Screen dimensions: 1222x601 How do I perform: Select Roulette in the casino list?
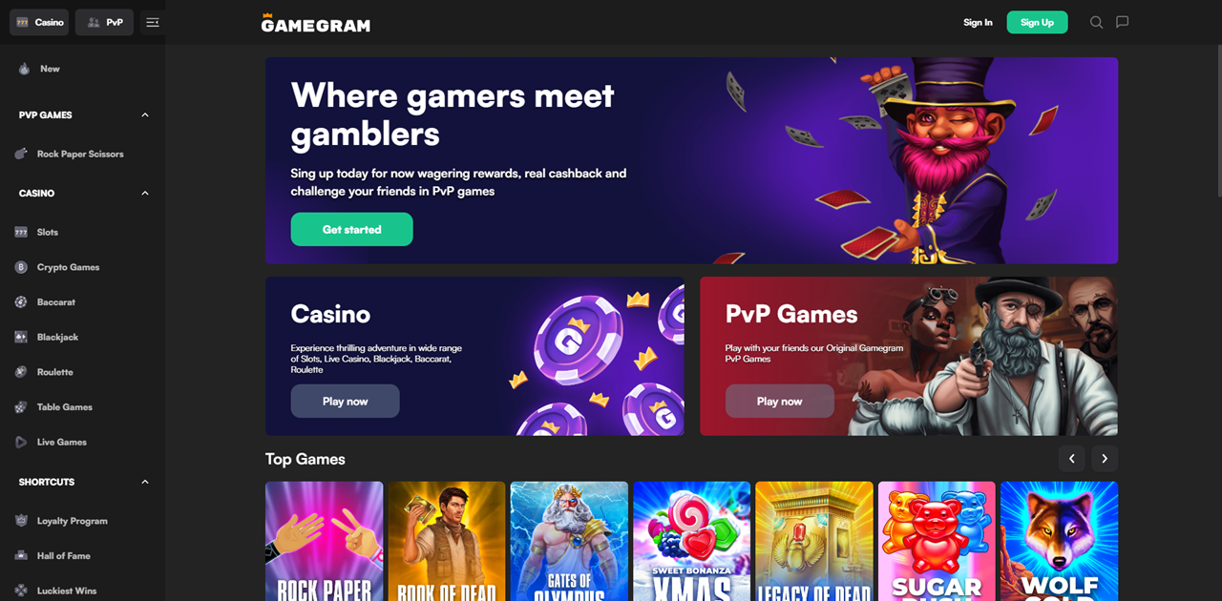(x=54, y=372)
